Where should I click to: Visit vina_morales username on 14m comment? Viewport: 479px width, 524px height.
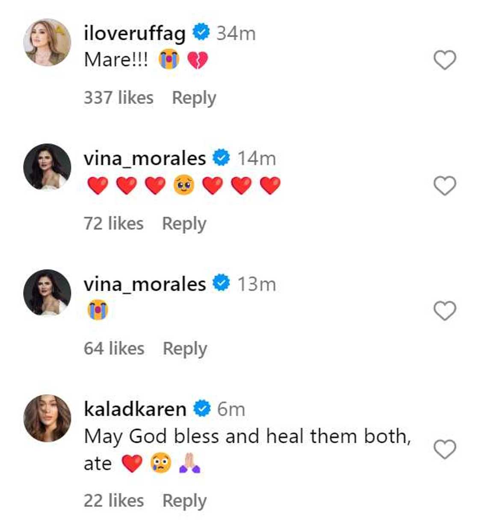[145, 159]
